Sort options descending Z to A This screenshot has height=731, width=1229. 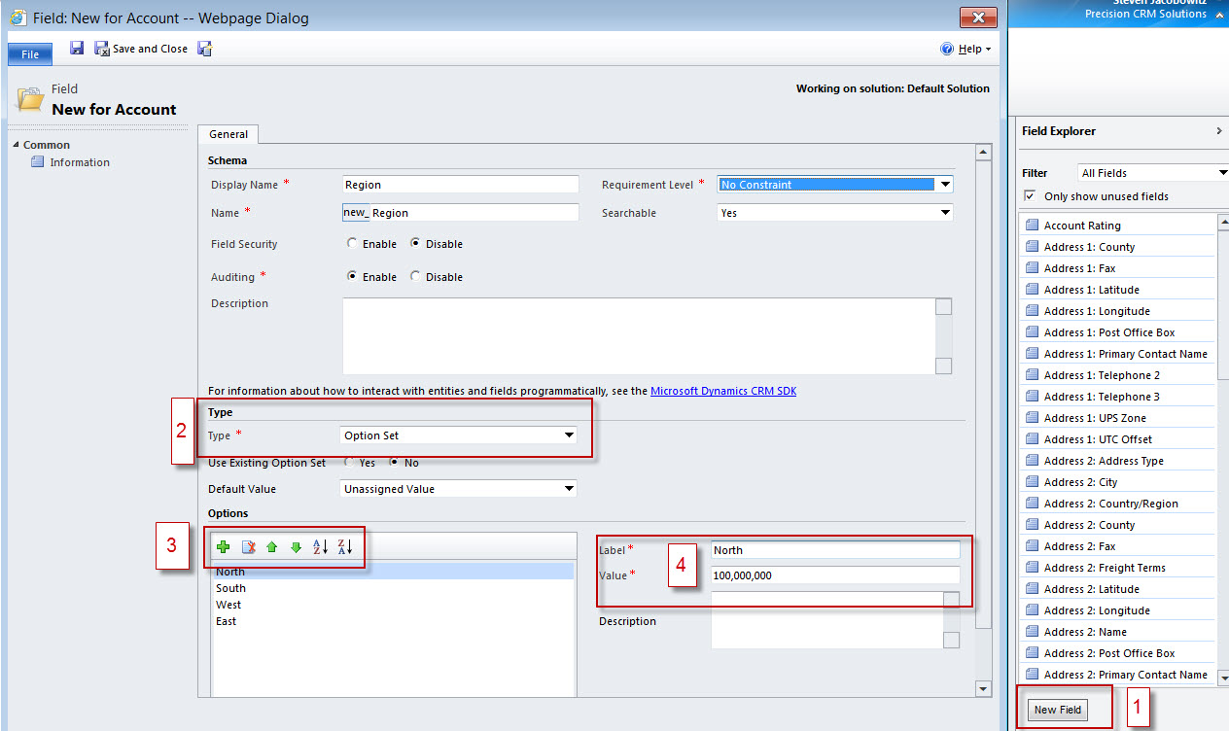344,547
